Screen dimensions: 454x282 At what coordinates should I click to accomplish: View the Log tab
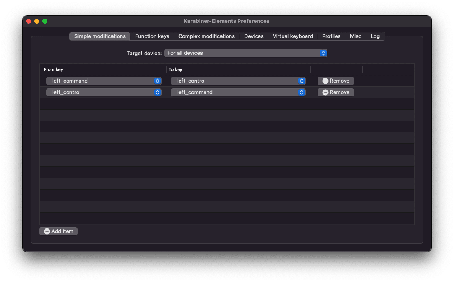(x=375, y=36)
